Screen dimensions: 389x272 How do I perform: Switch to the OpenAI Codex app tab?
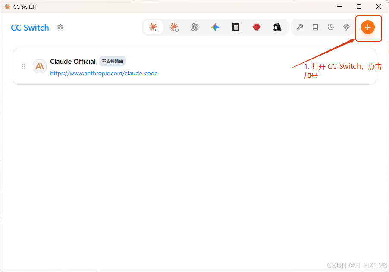tap(194, 27)
